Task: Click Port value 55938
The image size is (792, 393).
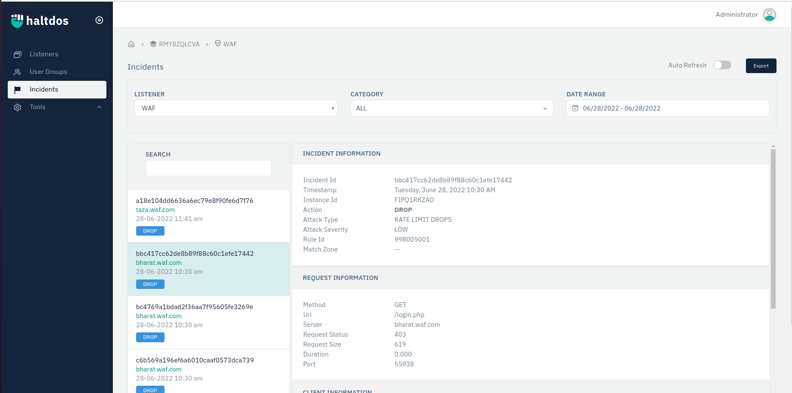Action: coord(404,364)
